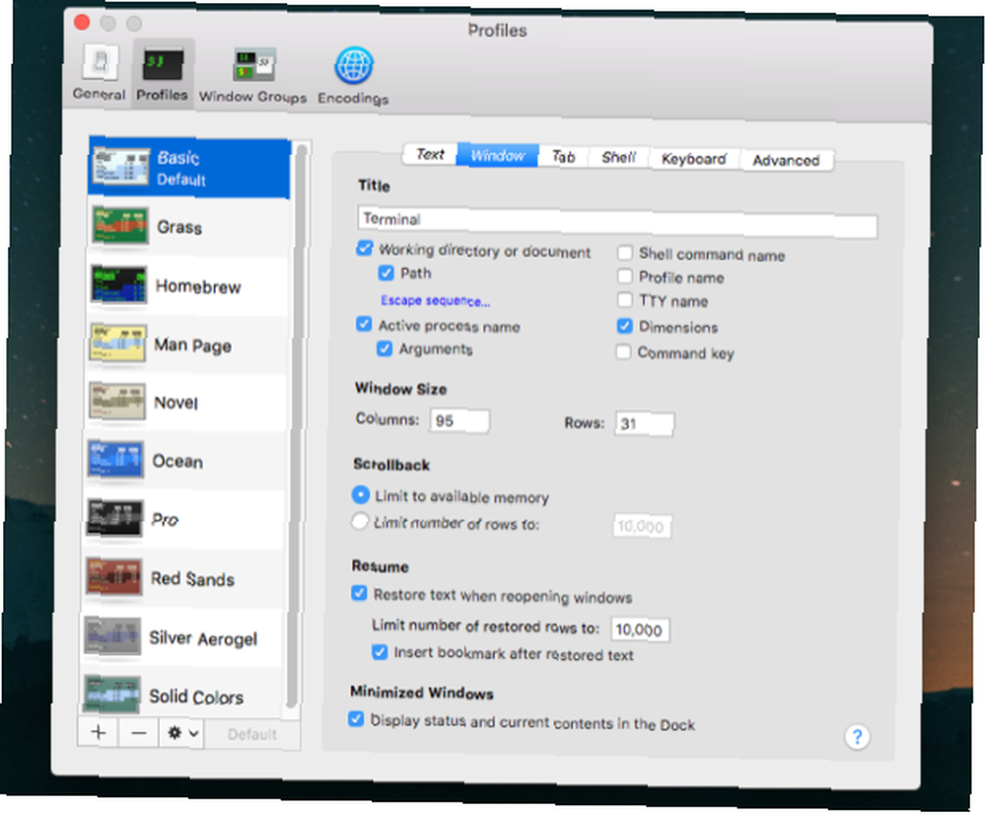The width and height of the screenshot is (986, 815).
Task: Switch to the Window tab
Action: 498,156
